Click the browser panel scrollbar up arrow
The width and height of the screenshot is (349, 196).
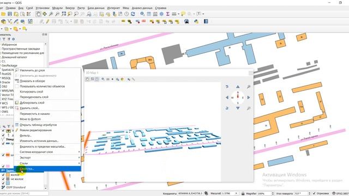[46, 44]
